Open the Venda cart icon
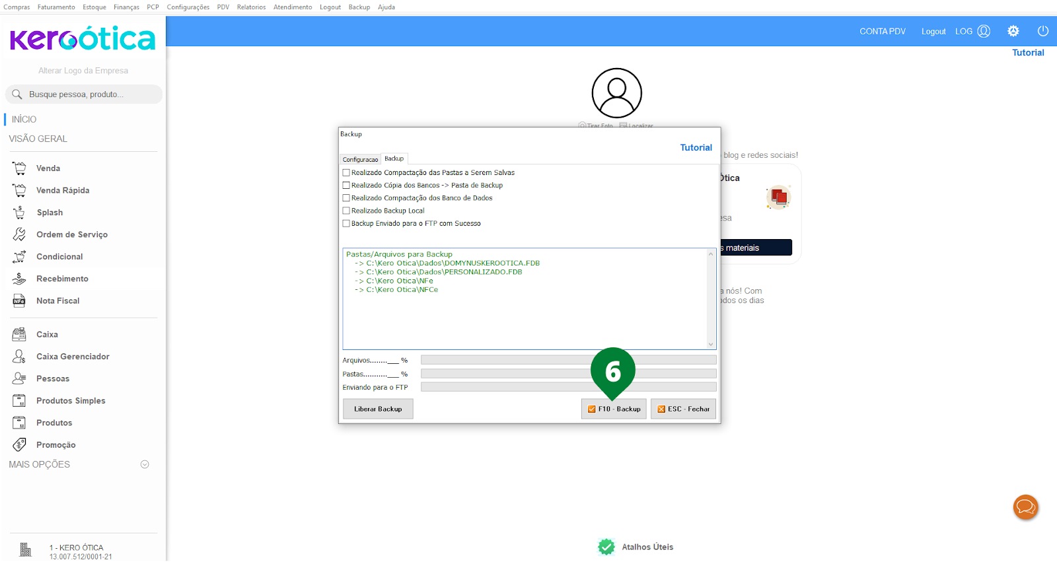Viewport: 1057px width, 562px height. (x=19, y=168)
